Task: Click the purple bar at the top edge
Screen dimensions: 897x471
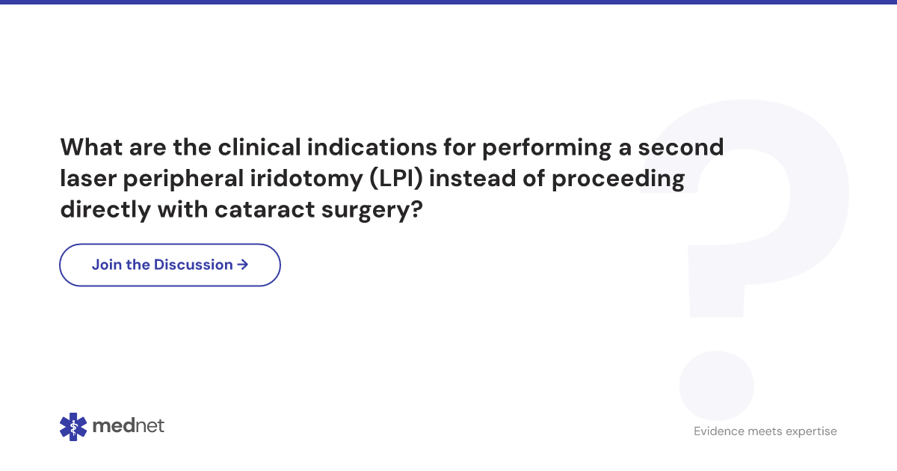Action: 449,2
